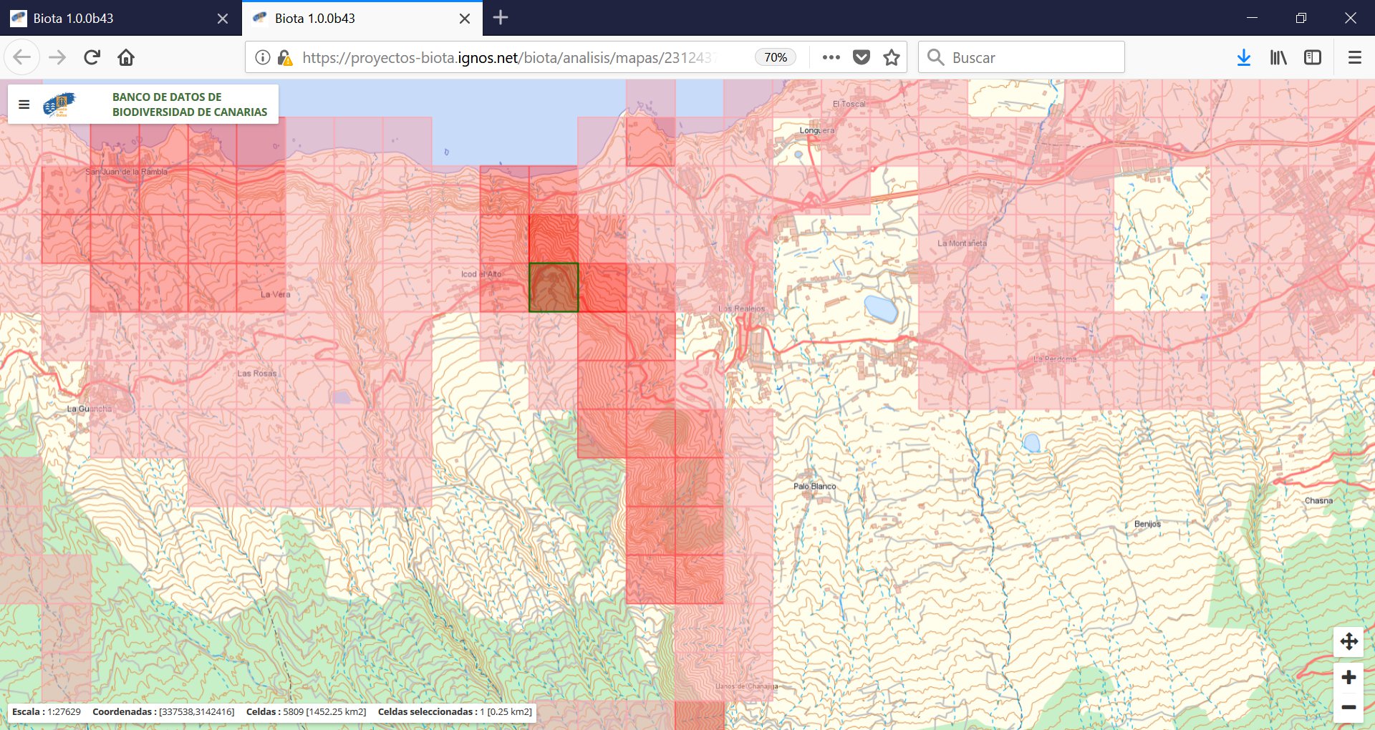Zoom in on the map
Image resolution: width=1375 pixels, height=730 pixels.
[1349, 677]
